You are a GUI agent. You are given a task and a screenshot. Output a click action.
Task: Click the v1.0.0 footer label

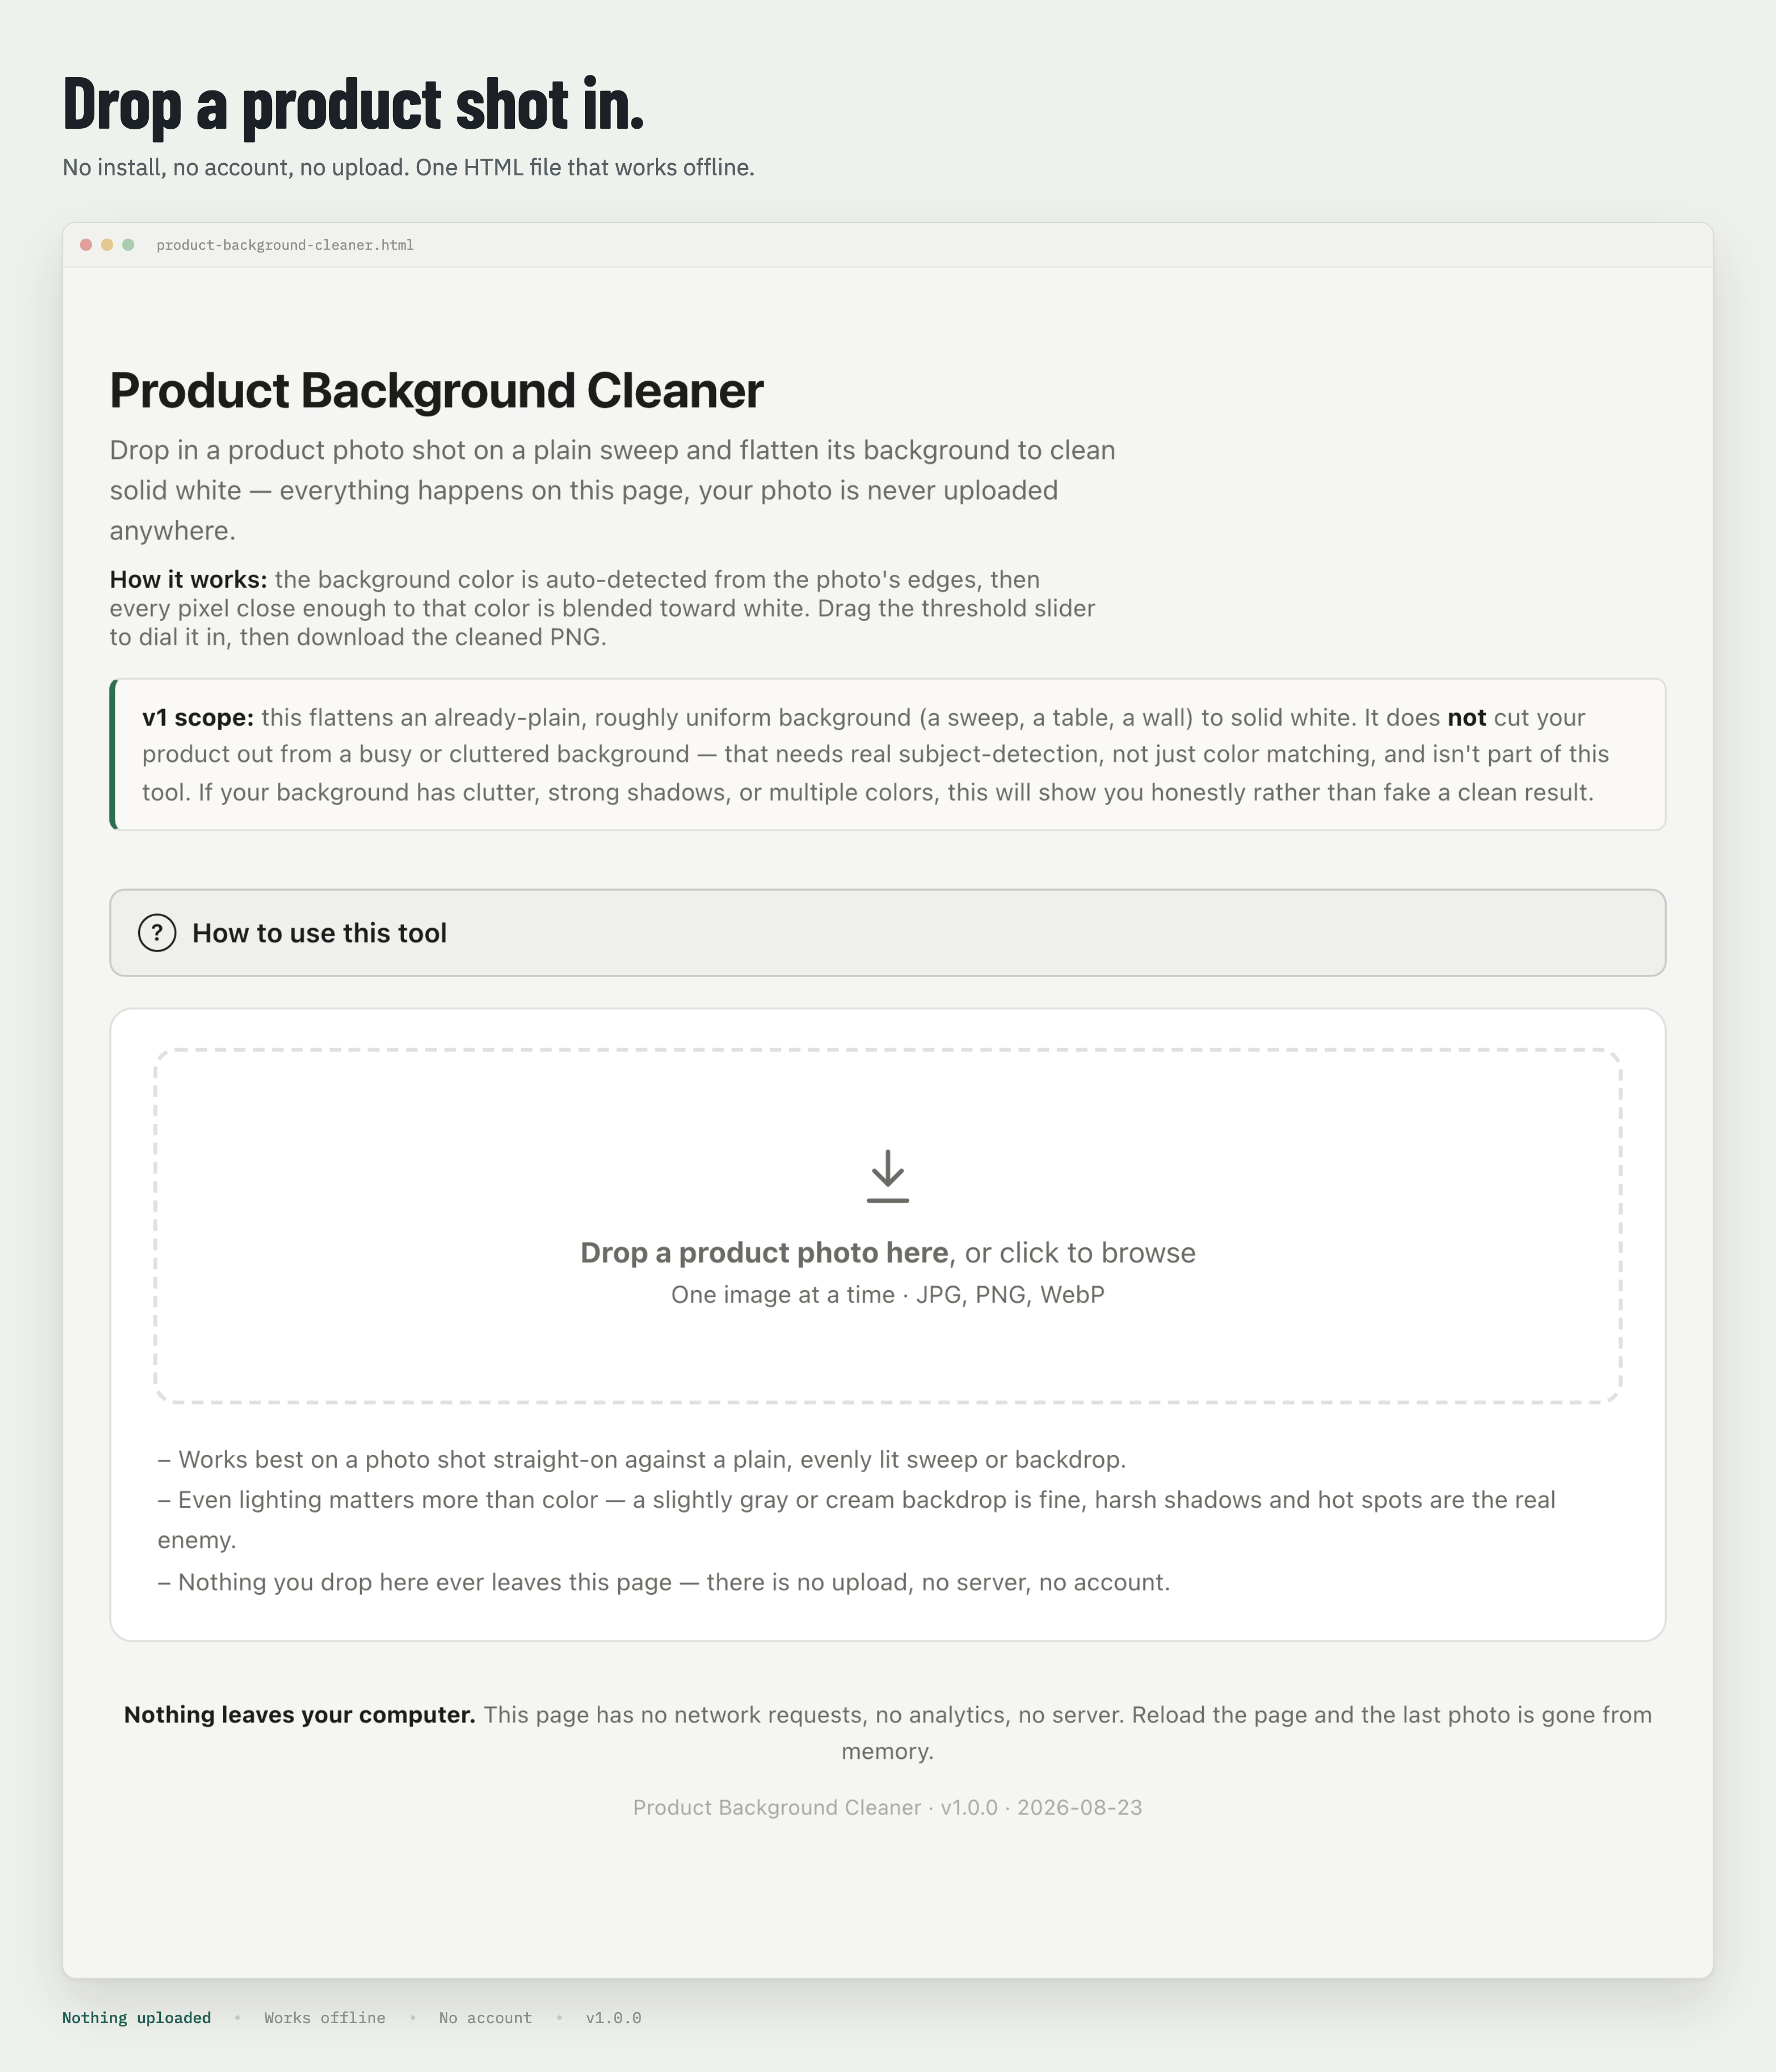(x=613, y=2018)
